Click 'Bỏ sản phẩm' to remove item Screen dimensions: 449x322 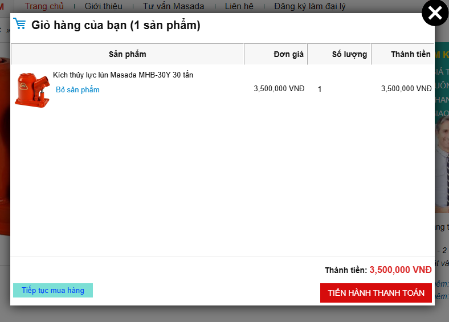[77, 89]
